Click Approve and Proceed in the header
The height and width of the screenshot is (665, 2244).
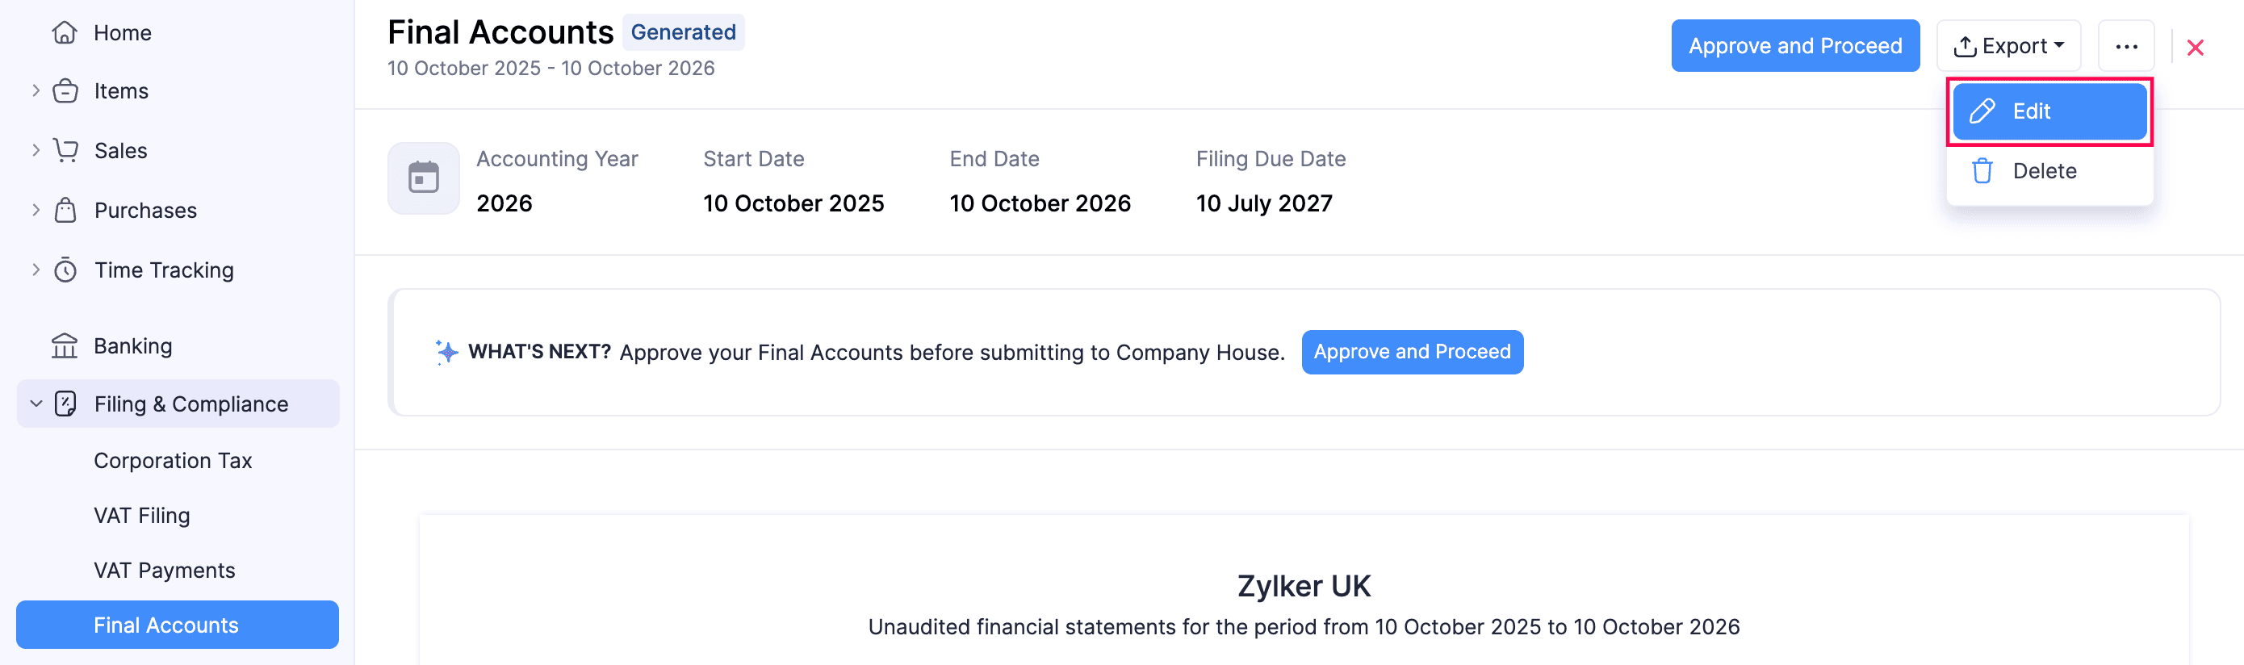[1794, 45]
